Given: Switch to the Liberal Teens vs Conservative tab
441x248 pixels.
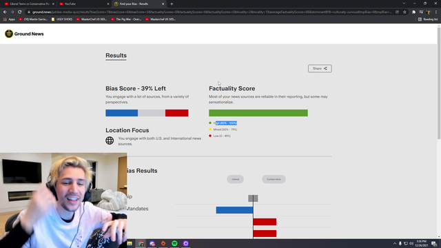Looking at the screenshot, I should click(x=29, y=4).
